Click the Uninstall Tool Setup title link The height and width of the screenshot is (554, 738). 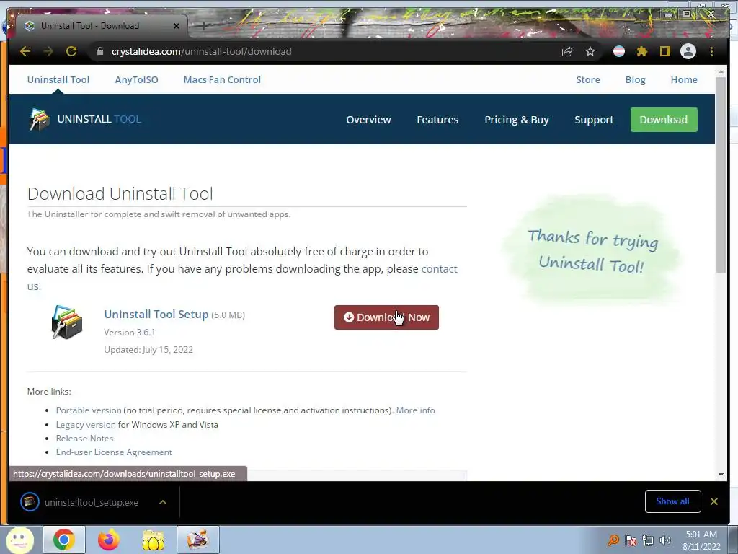pyautogui.click(x=156, y=315)
